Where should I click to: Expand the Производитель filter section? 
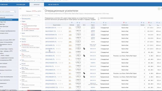(26, 19)
